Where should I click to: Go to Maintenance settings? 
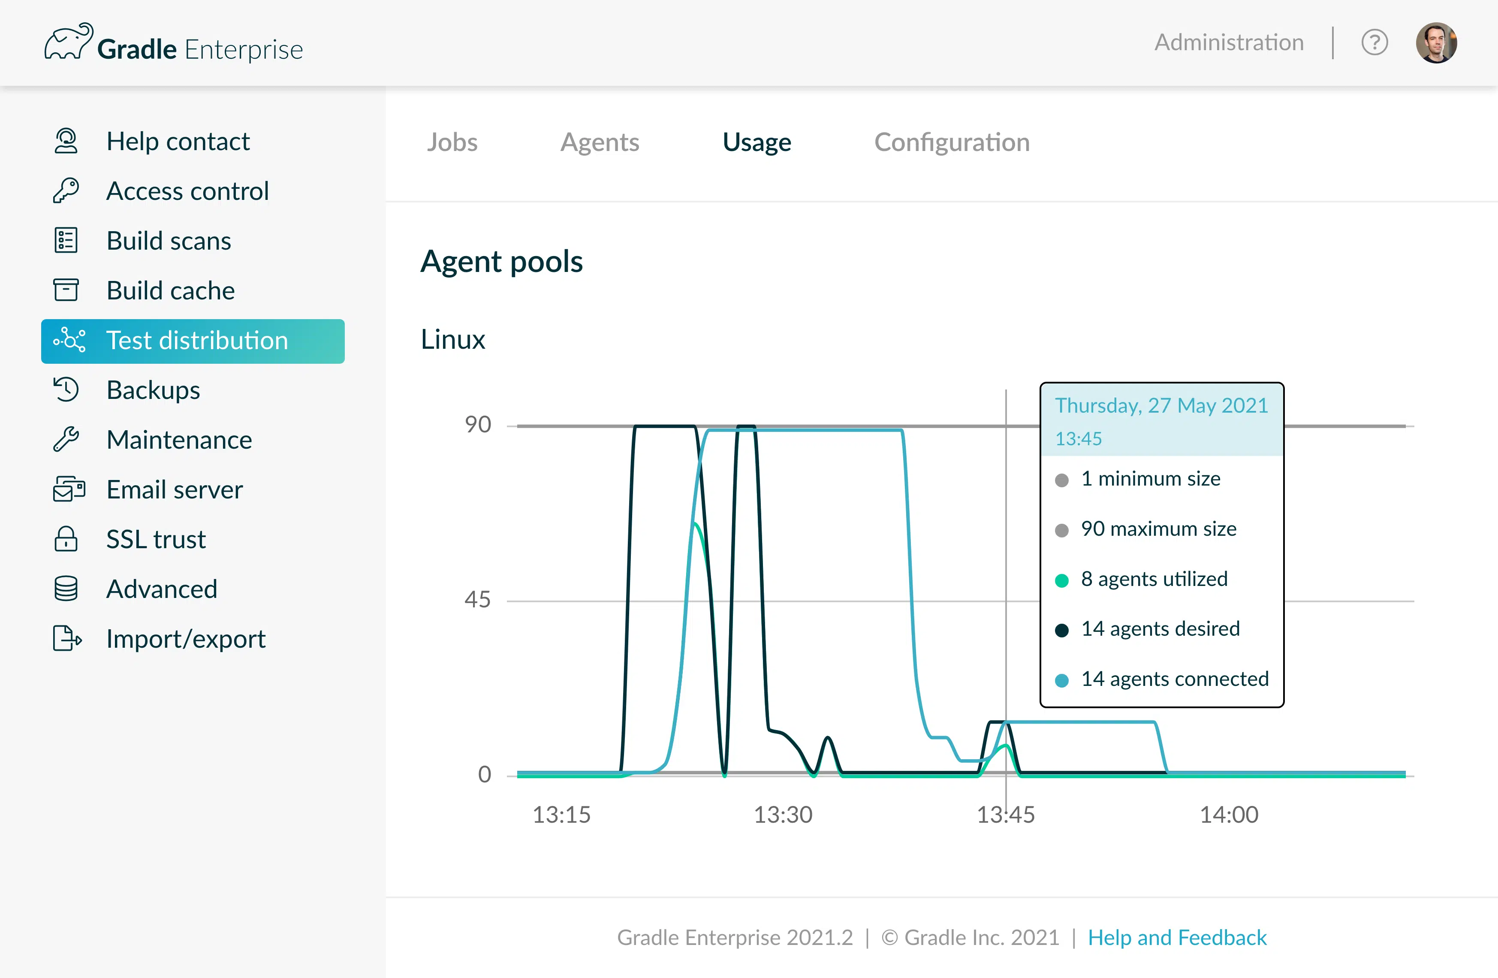[x=193, y=439]
